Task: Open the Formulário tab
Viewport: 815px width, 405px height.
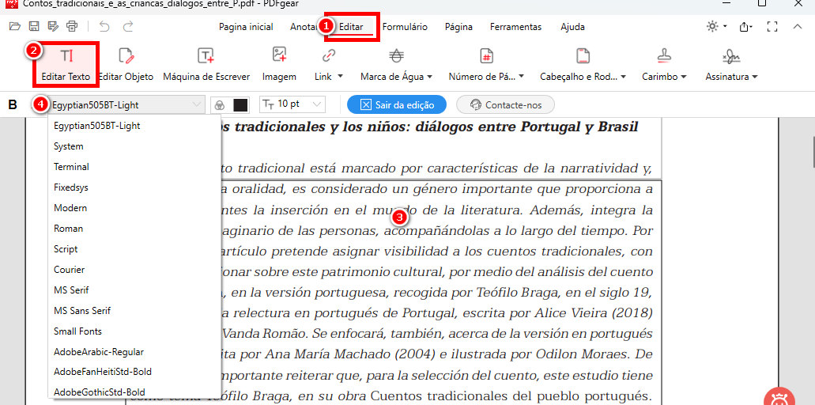Action: 405,27
